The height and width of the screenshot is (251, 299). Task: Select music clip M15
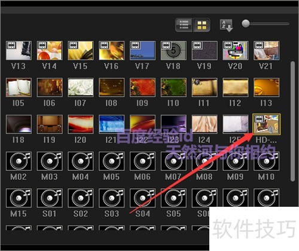tap(19, 198)
